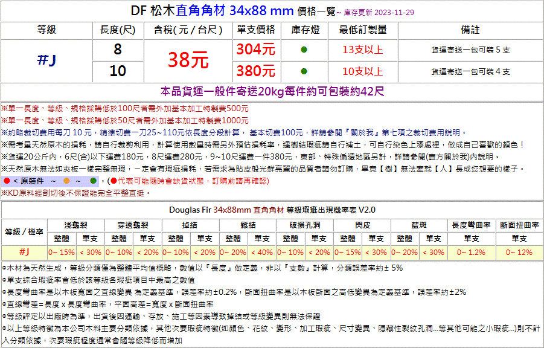Click the 庫存更新 2023-11-29 date text
The width and height of the screenshot is (544, 348).
(379, 13)
